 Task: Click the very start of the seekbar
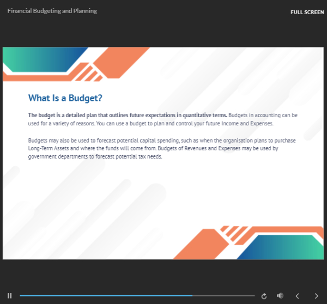coord(21,296)
